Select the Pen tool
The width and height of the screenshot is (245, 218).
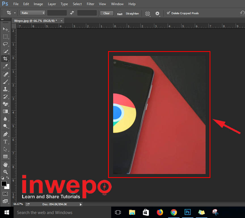click(5, 134)
